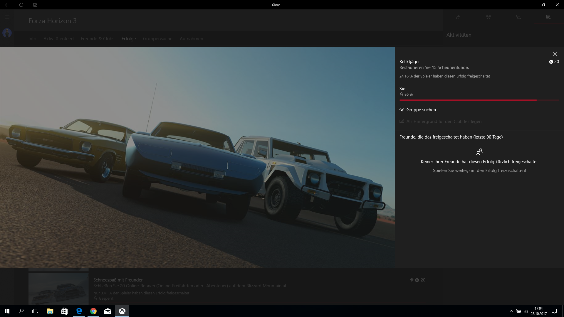The height and width of the screenshot is (317, 564).
Task: Open Schneespaß mit Freunden achievement thumbnail
Action: tap(58, 289)
